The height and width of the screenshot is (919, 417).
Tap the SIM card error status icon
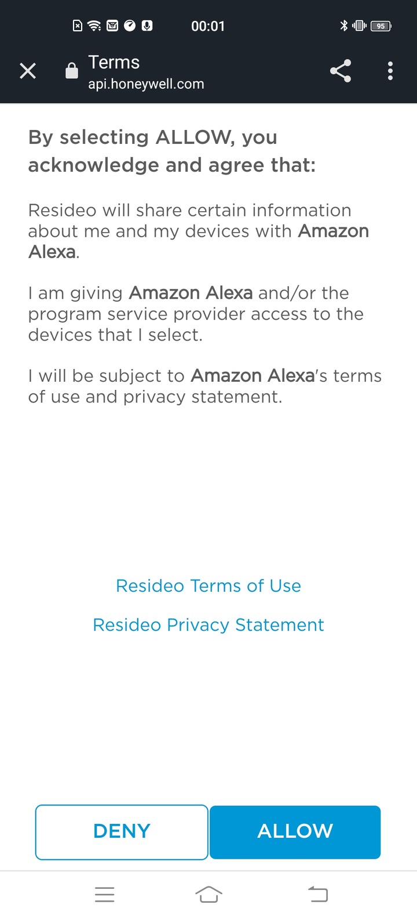point(77,26)
